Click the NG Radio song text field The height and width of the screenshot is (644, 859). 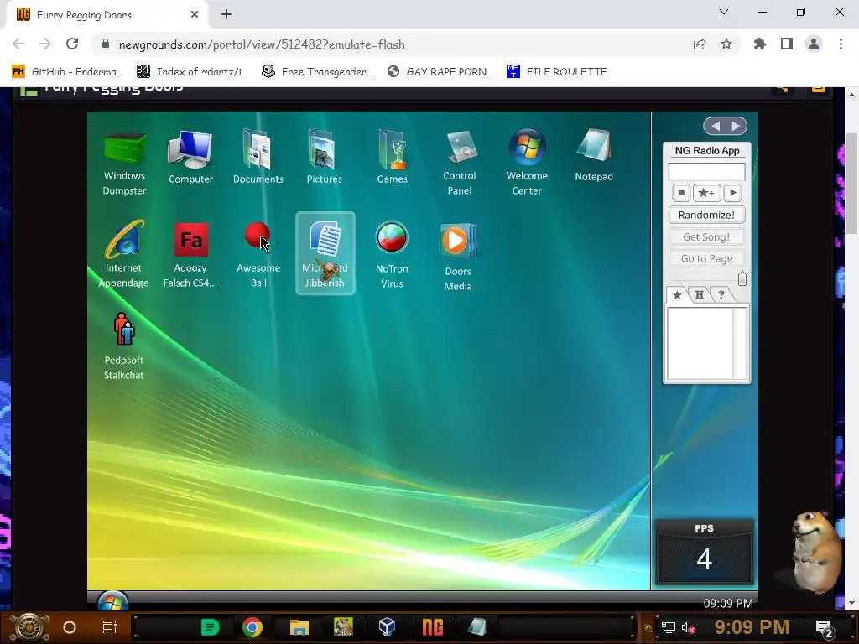click(x=706, y=171)
